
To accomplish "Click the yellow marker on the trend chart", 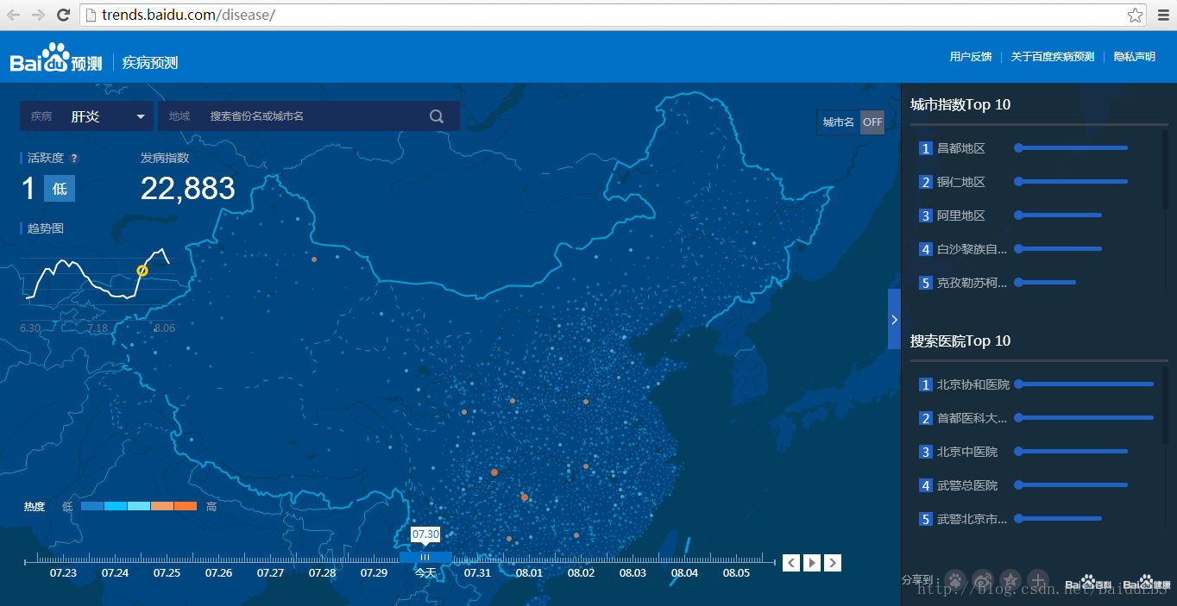I will pyautogui.click(x=142, y=271).
